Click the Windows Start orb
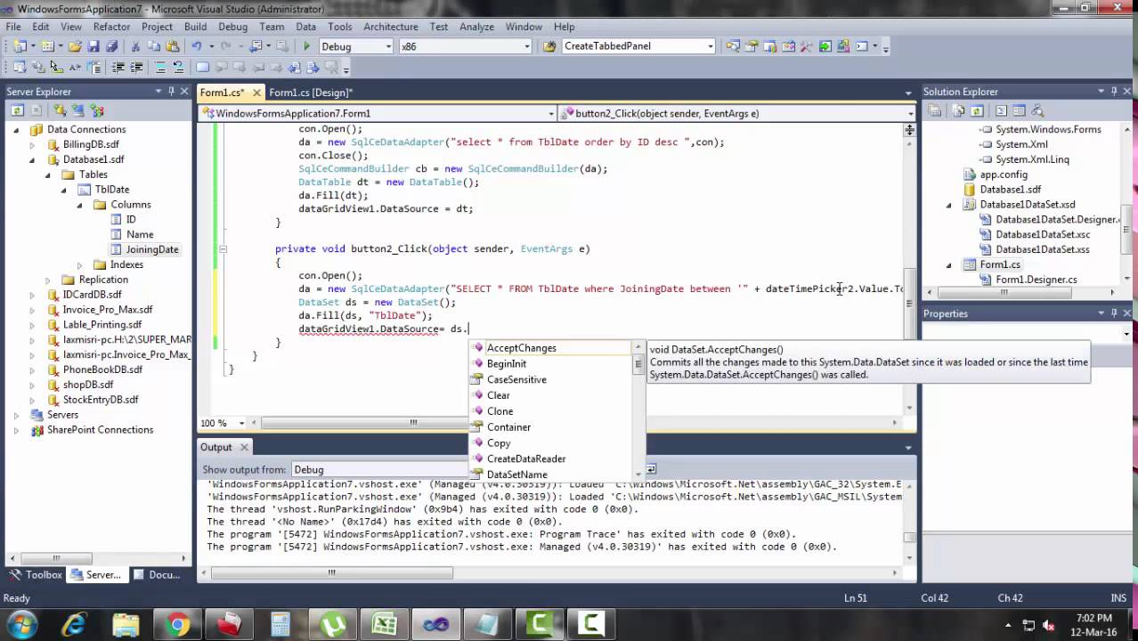 click(x=21, y=624)
